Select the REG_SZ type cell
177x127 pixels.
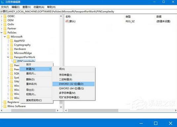tap(130, 21)
